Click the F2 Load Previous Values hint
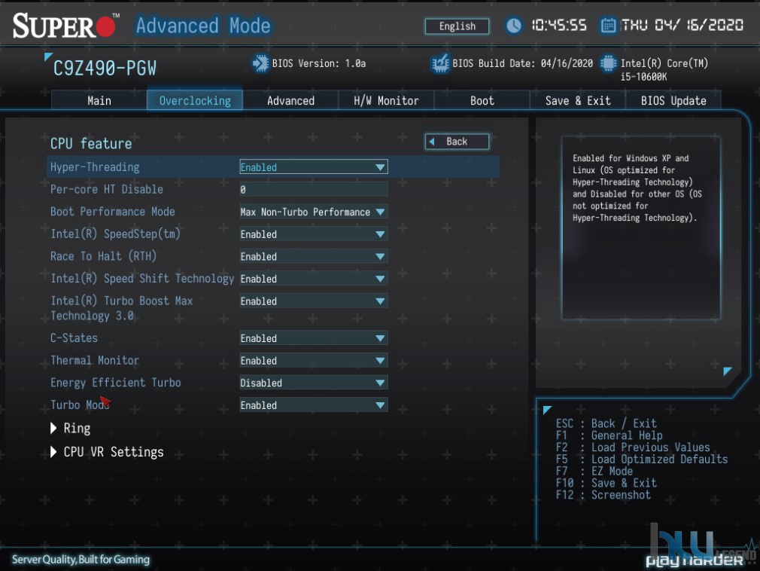The image size is (760, 571). click(633, 447)
